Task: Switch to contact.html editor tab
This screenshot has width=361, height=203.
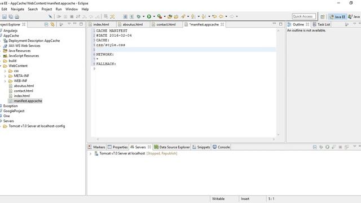Action: [166, 24]
